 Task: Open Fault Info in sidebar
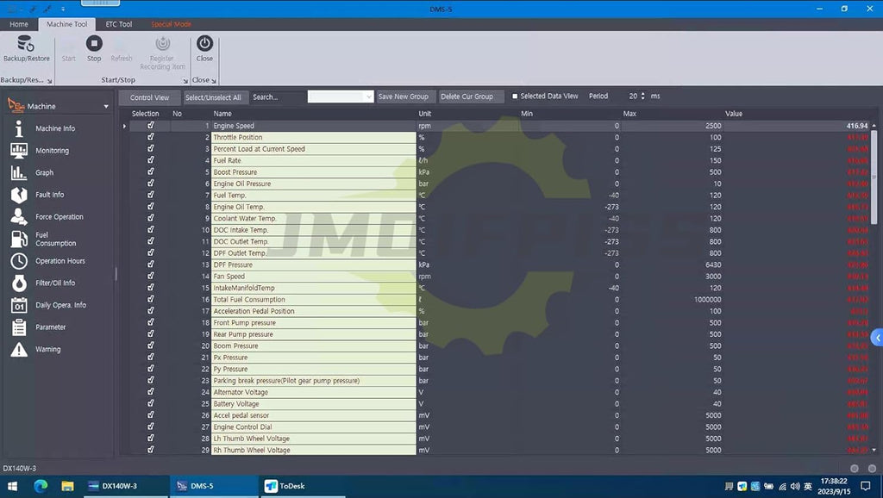(49, 195)
